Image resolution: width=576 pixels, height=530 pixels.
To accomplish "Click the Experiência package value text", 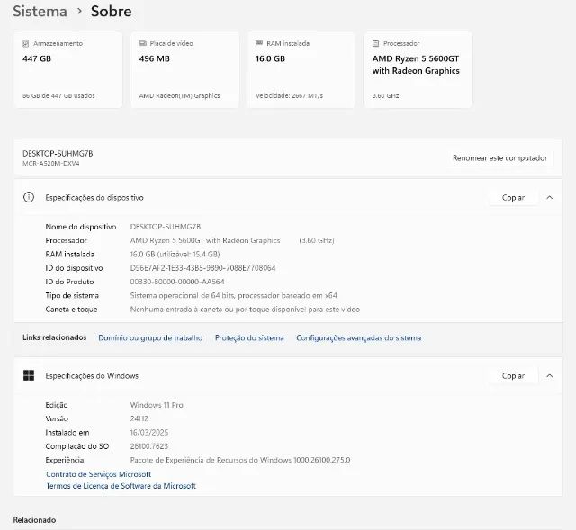I will click(x=240, y=460).
